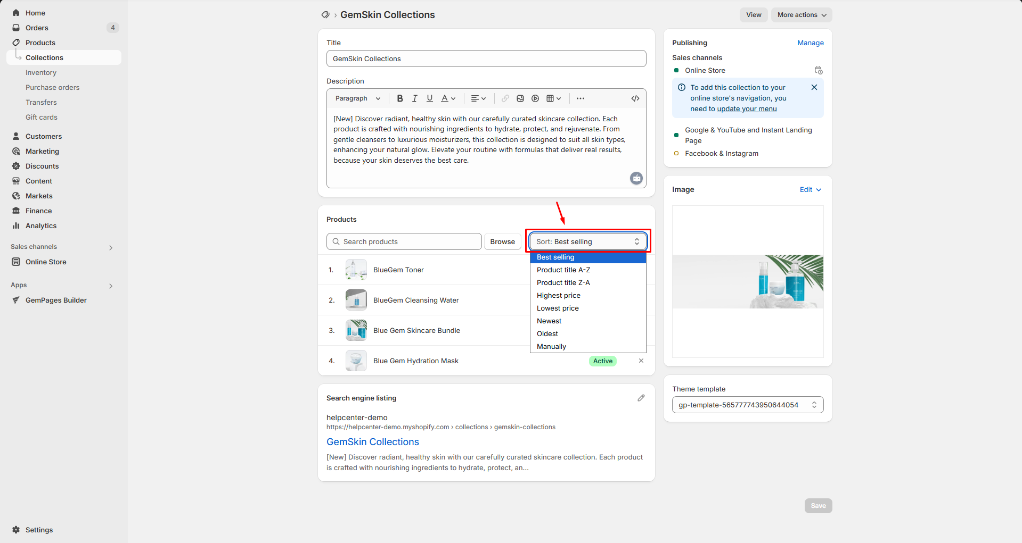Click the Browse products button
This screenshot has height=543, width=1022.
coord(502,241)
